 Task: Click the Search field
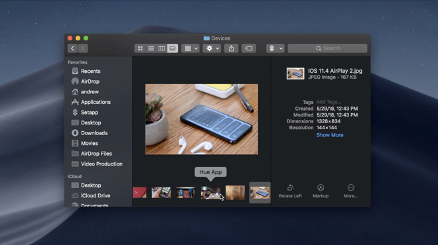(327, 48)
